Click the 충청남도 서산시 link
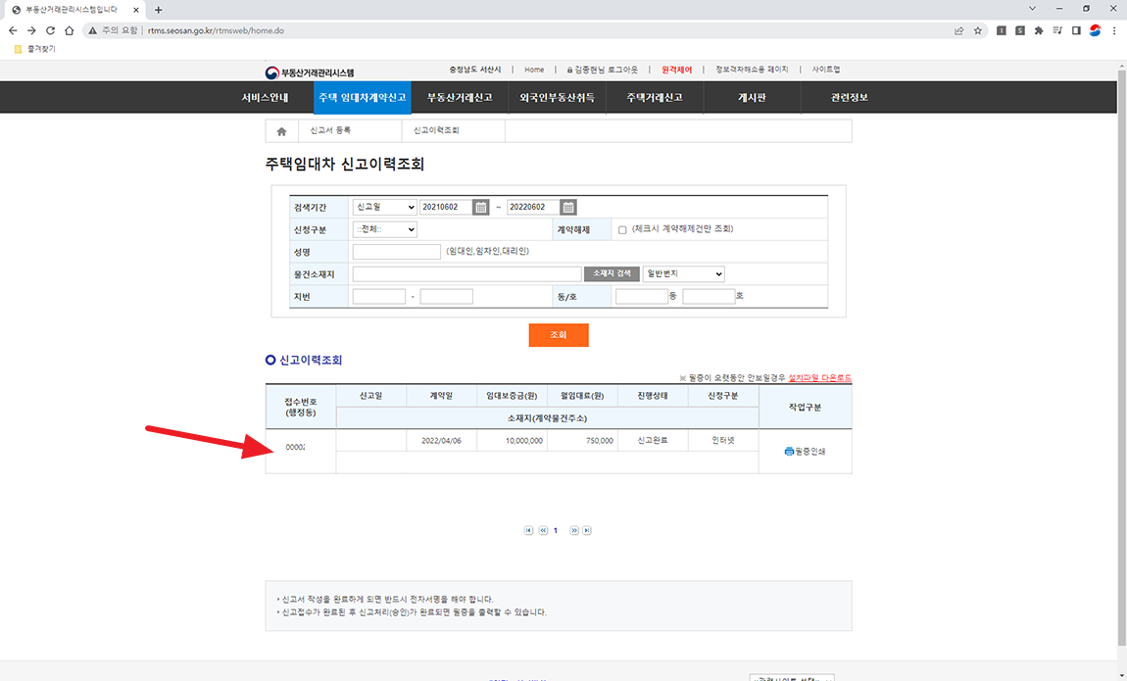The image size is (1127, 681). pyautogui.click(x=475, y=70)
